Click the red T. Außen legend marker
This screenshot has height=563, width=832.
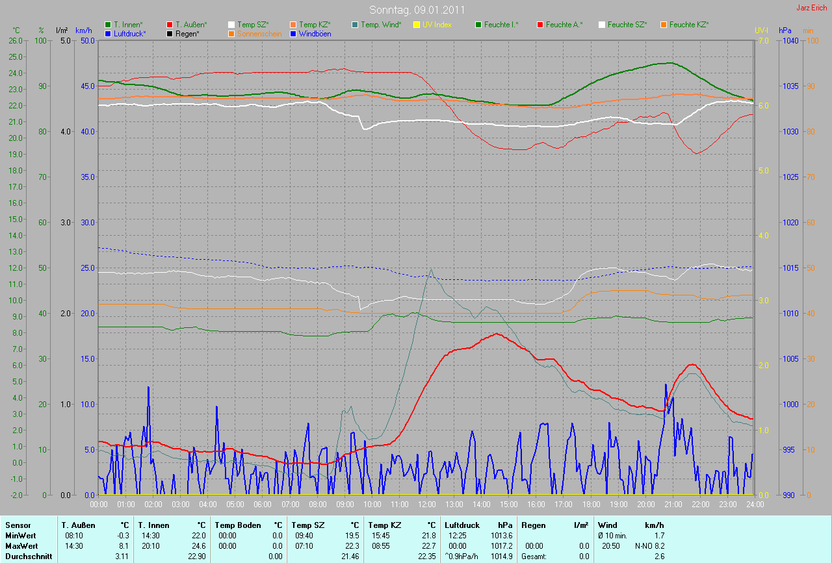tap(170, 25)
